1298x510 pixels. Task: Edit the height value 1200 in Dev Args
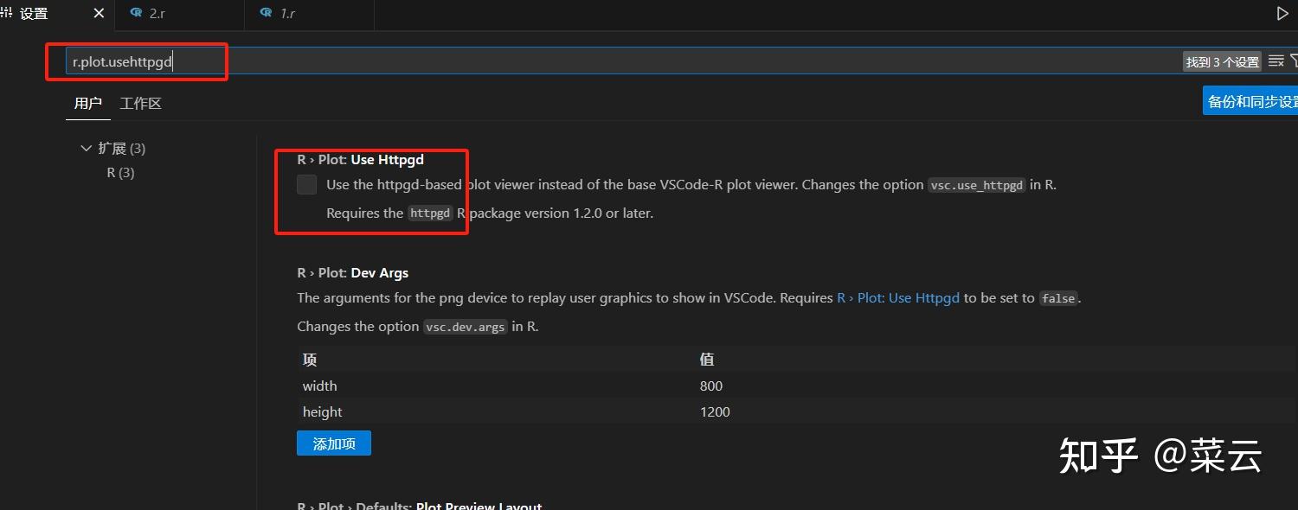[x=715, y=411]
